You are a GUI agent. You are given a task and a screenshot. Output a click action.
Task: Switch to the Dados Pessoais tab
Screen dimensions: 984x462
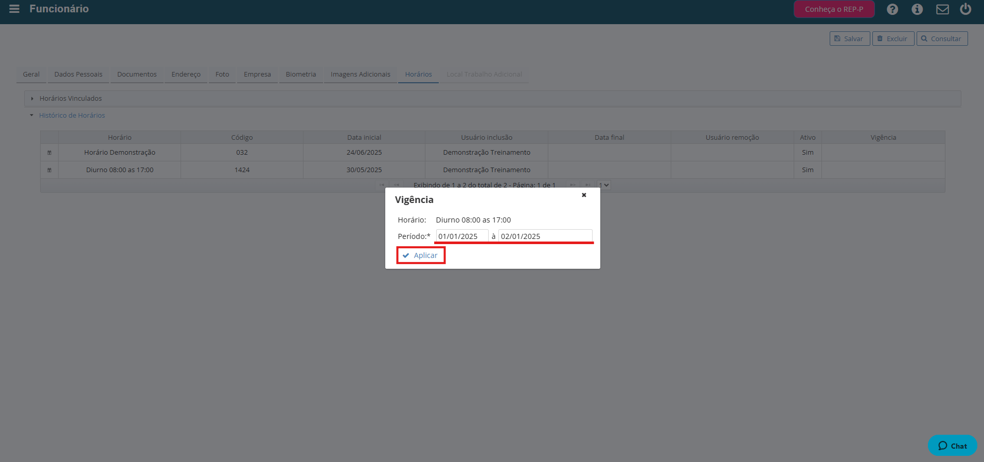[78, 75]
